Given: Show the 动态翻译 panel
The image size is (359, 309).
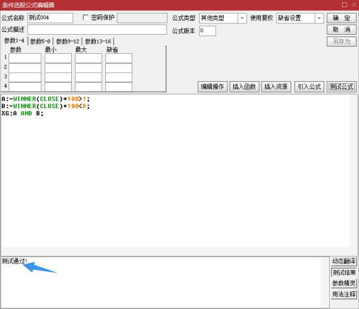Looking at the screenshot, I should tap(344, 261).
